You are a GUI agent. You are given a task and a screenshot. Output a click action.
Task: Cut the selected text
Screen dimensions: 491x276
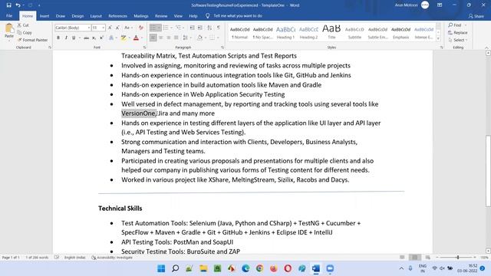(23, 25)
